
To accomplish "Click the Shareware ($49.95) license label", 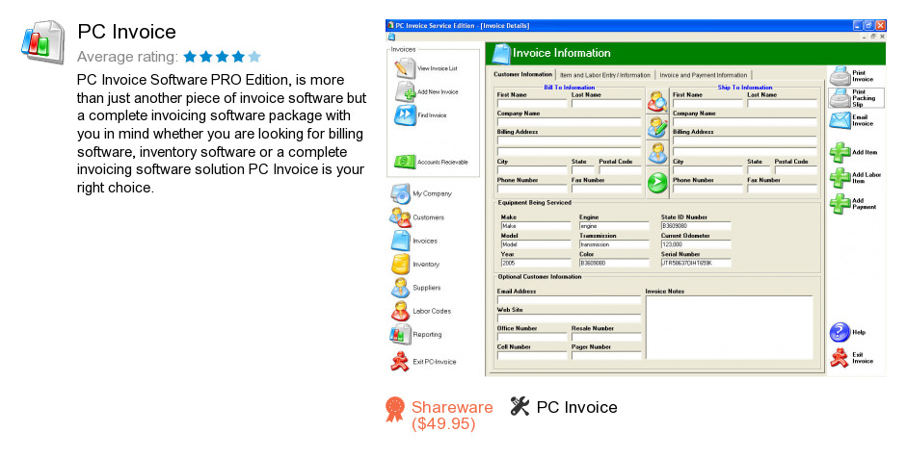I will click(x=452, y=416).
